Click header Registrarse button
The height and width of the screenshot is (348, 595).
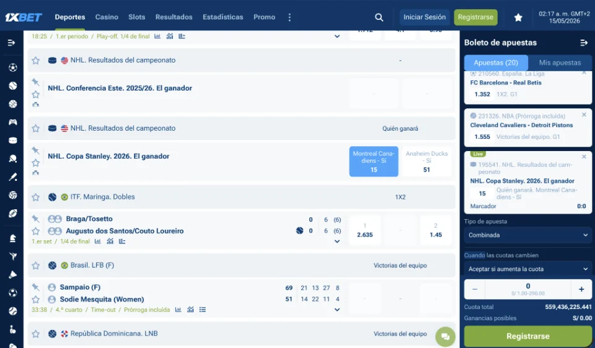pos(475,17)
